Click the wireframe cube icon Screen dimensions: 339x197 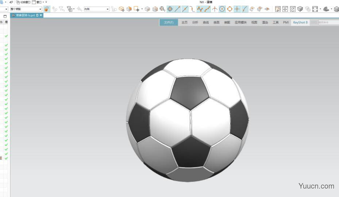click(x=155, y=9)
